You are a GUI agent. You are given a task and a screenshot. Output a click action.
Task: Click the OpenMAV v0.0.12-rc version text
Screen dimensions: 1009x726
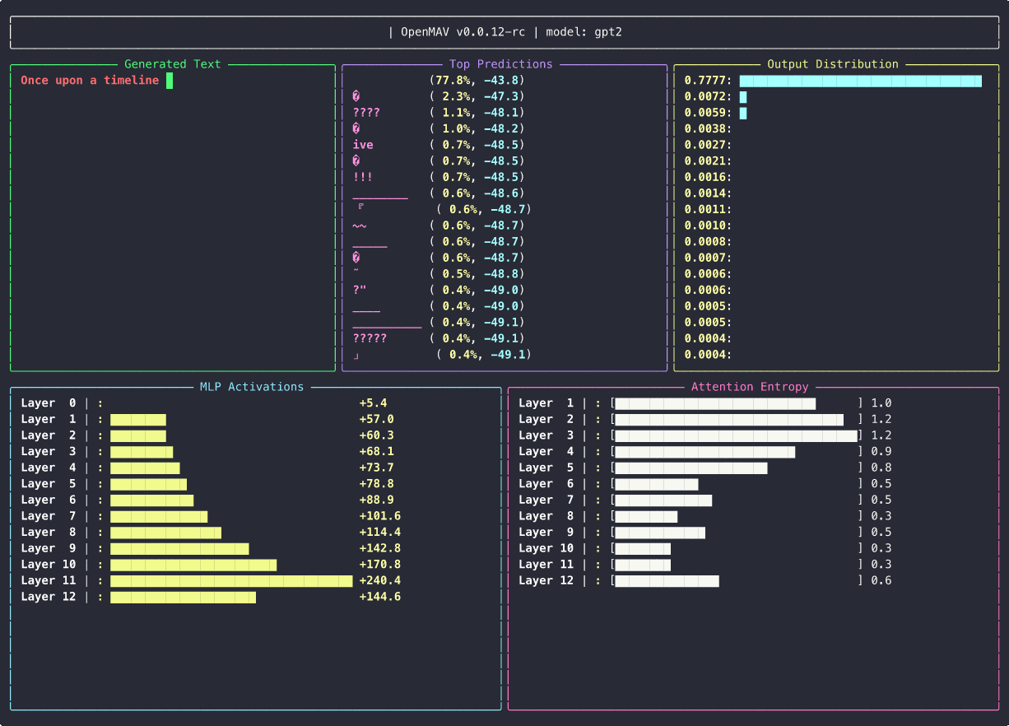tap(462, 32)
